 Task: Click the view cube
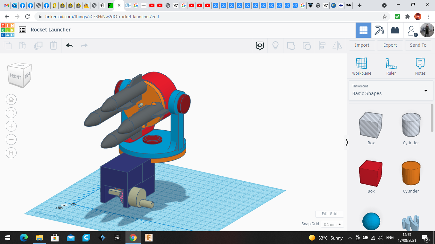click(x=20, y=75)
